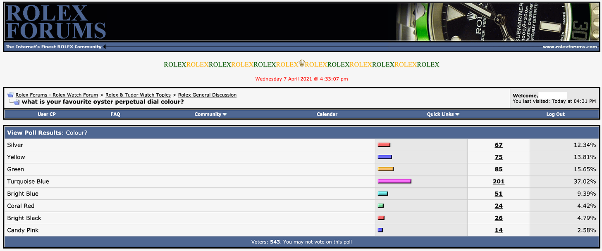Expand the Quick Links dropdown
Image resolution: width=602 pixels, height=251 pixels.
(x=443, y=114)
